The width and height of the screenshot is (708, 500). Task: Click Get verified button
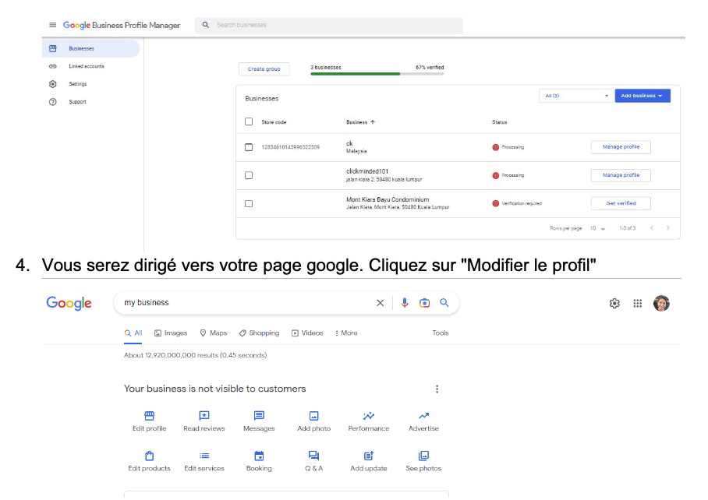(x=621, y=203)
